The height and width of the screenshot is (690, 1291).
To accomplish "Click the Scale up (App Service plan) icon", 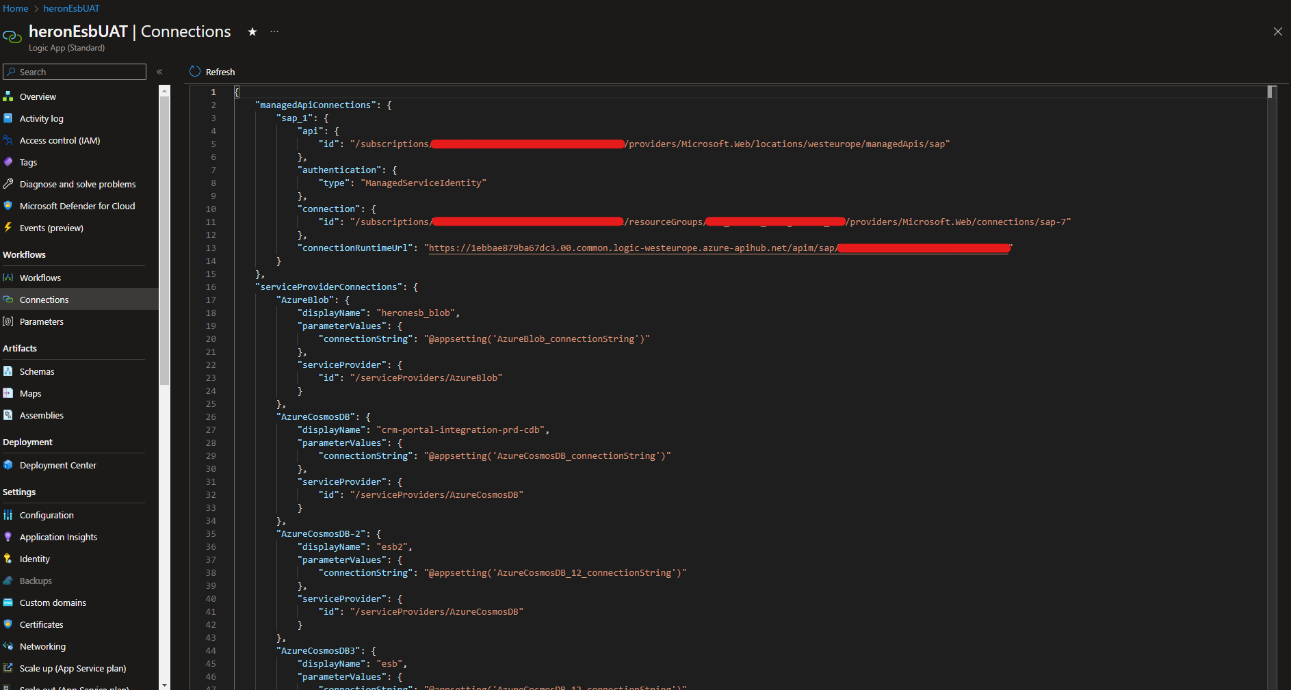I will click(x=8, y=668).
